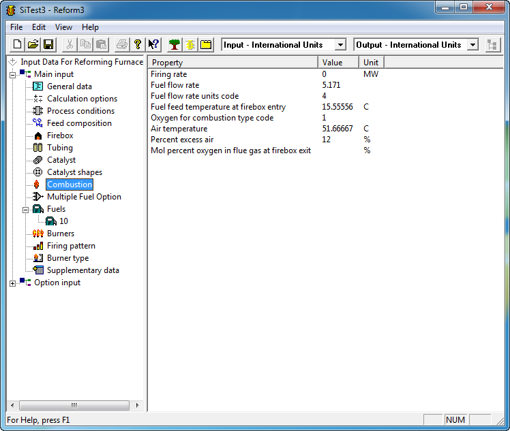Click the General data icon
The width and height of the screenshot is (510, 431).
click(37, 86)
